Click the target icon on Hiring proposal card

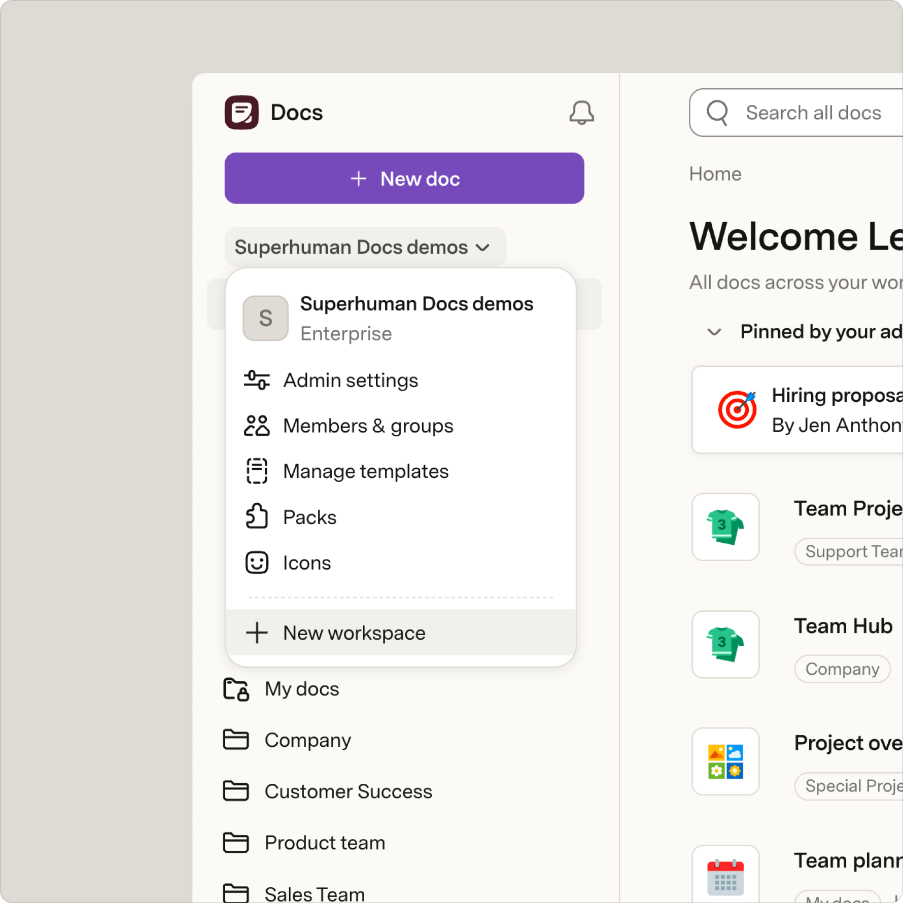tap(737, 409)
